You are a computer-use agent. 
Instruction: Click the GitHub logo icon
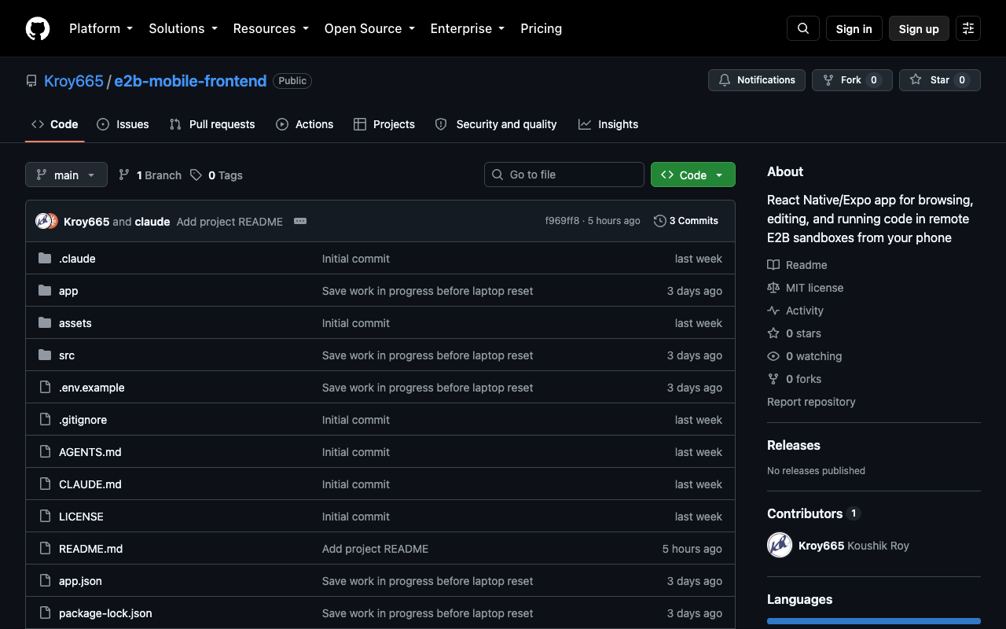point(38,28)
